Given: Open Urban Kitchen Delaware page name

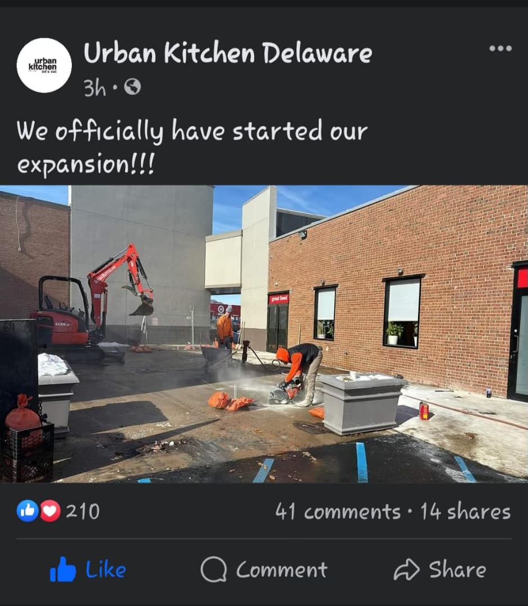Looking at the screenshot, I should click(x=228, y=53).
